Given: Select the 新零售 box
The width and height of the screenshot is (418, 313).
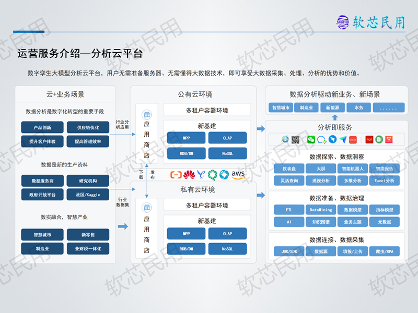Looking at the screenshot, I should [x=88, y=234].
